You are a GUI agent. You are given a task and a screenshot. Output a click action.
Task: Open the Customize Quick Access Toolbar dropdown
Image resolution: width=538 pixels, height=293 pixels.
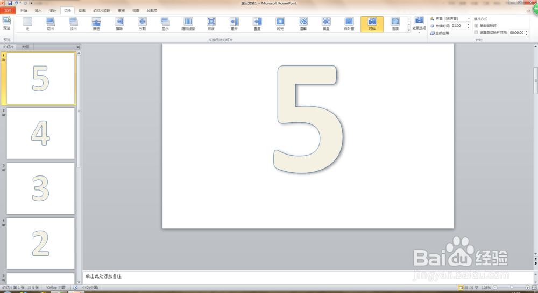(31, 3)
